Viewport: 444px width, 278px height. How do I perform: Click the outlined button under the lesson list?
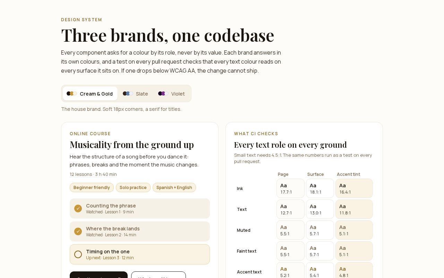coord(159,275)
